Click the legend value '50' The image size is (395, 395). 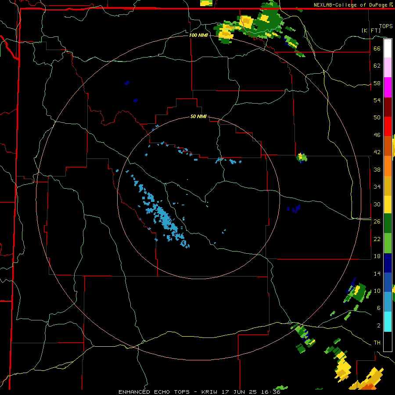click(x=377, y=118)
